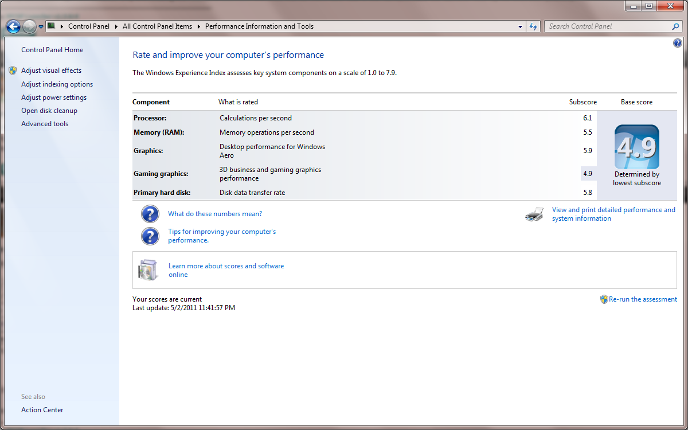Click the printer icon for detailed report
The width and height of the screenshot is (688, 430).
534,214
